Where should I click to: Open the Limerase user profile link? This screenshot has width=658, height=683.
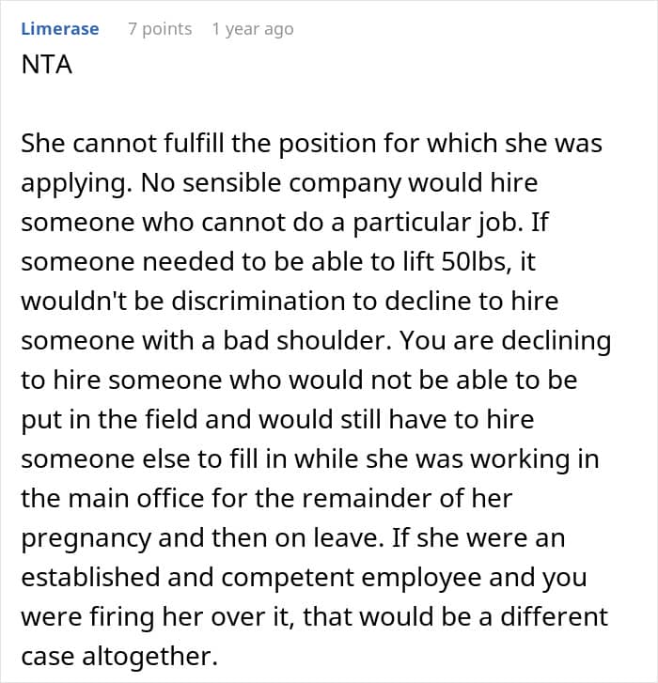pyautogui.click(x=59, y=29)
